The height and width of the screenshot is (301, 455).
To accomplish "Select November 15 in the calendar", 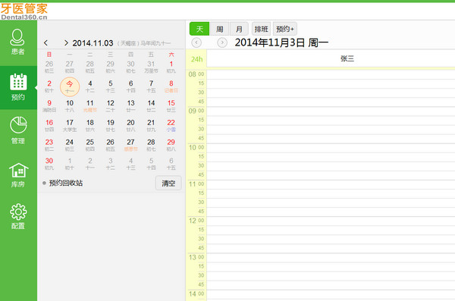I will pyautogui.click(x=171, y=106).
